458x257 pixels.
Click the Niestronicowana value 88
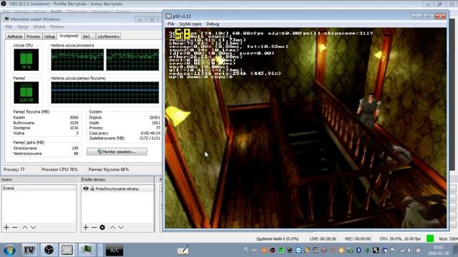click(x=76, y=153)
